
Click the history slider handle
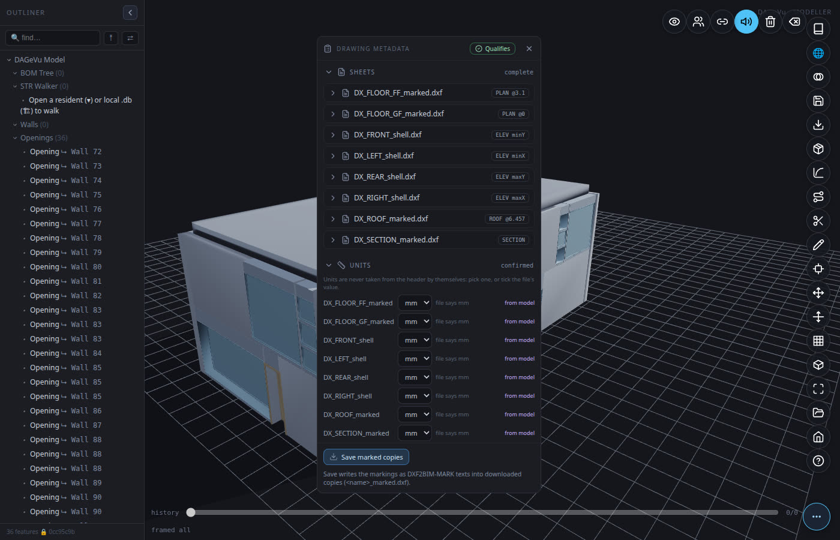coord(191,512)
